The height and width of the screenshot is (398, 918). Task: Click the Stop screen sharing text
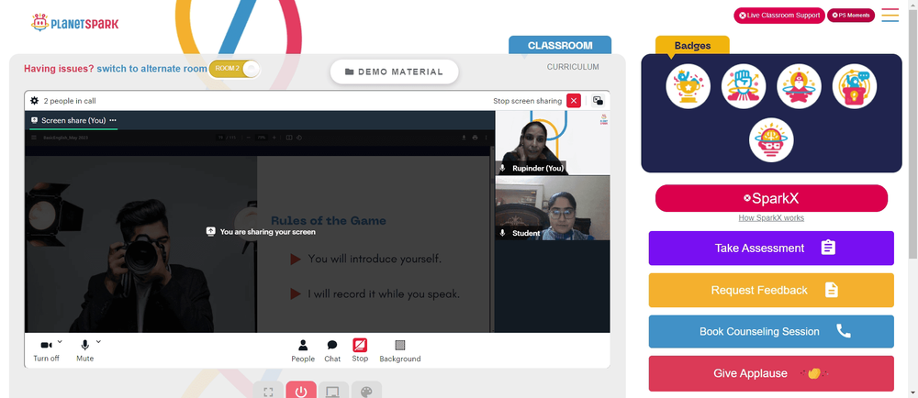pyautogui.click(x=527, y=101)
